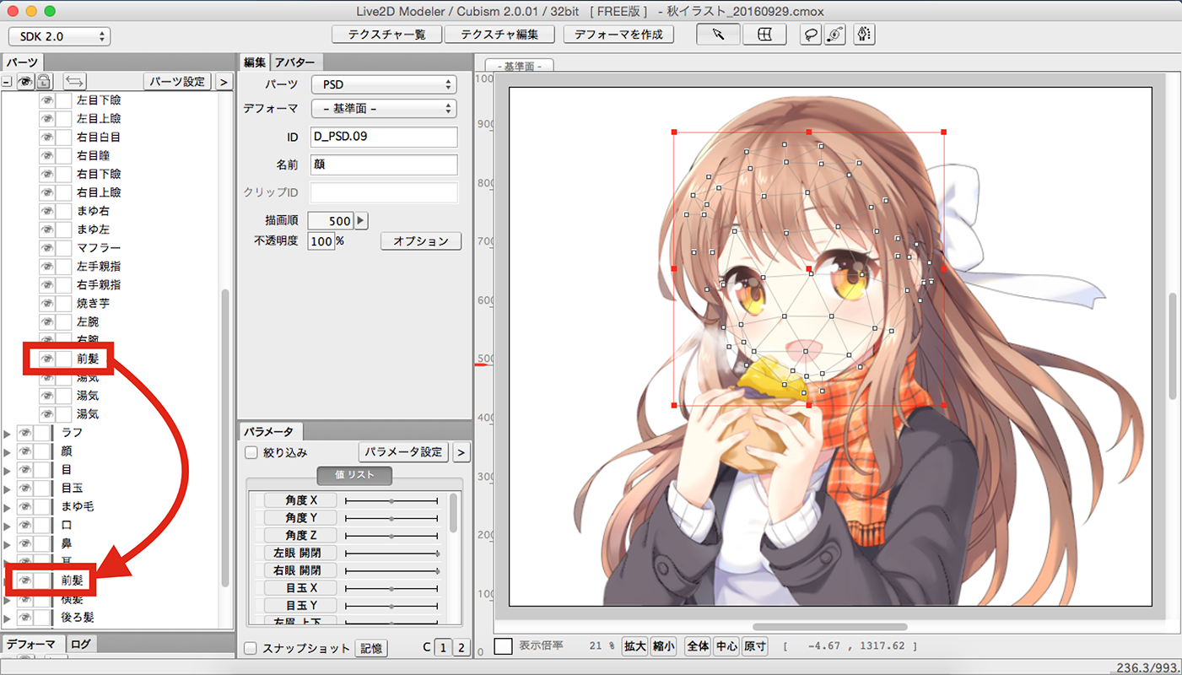Screen dimensions: 1182x675
Task: Click the 角度 X parameter slider
Action: (391, 500)
